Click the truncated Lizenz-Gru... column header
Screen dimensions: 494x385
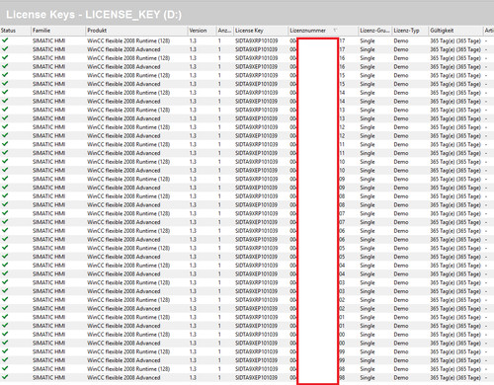pos(374,31)
